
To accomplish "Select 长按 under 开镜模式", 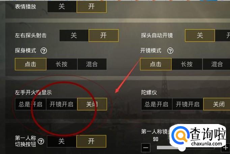I will click(x=187, y=64).
